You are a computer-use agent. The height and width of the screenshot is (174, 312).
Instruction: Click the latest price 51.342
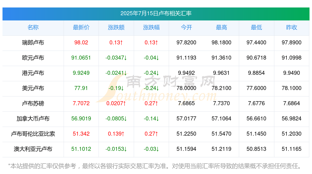(x=81, y=134)
